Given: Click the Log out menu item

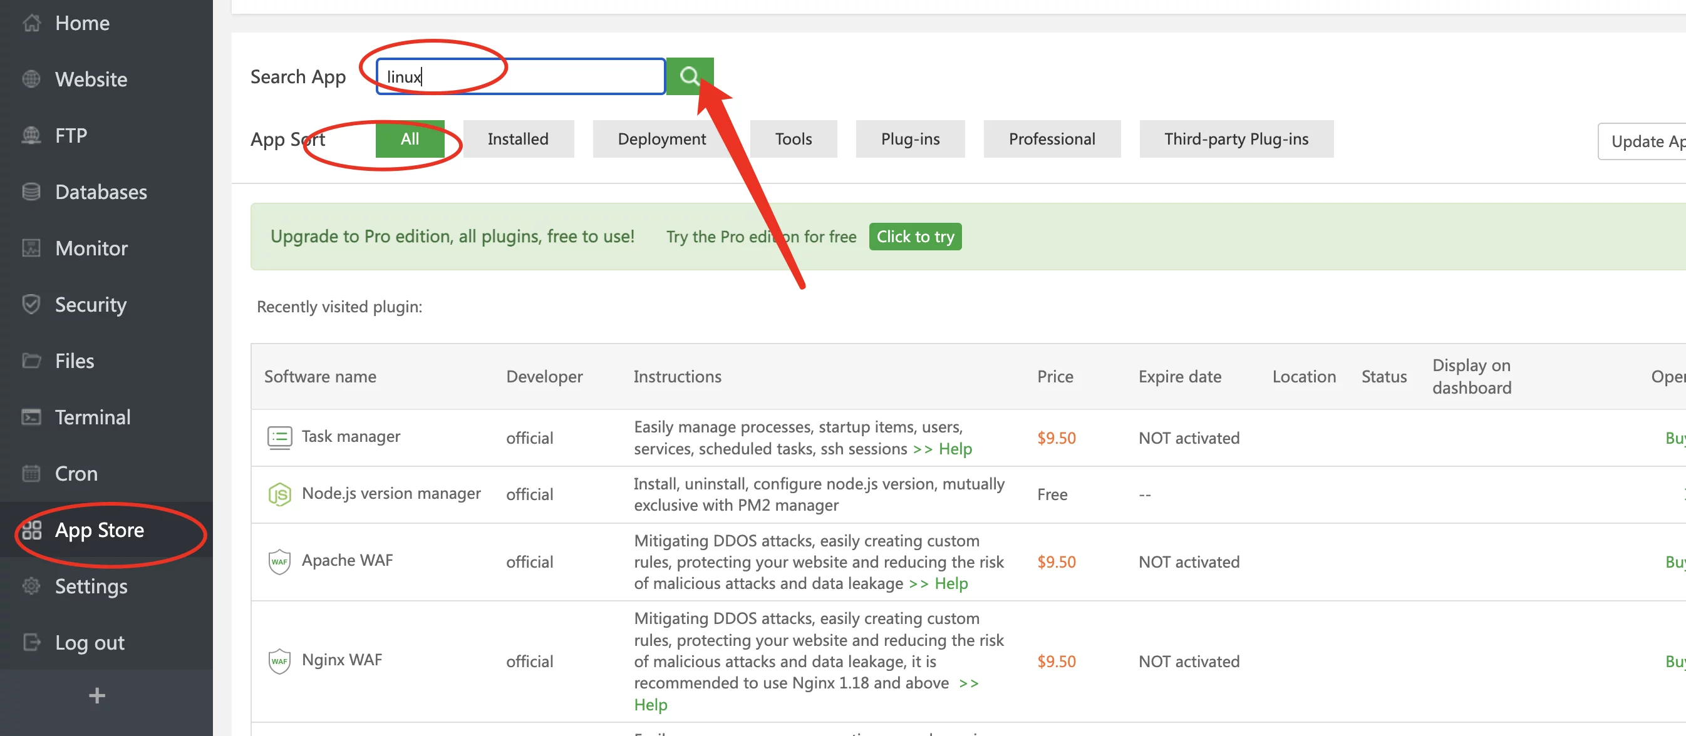Looking at the screenshot, I should coord(90,643).
